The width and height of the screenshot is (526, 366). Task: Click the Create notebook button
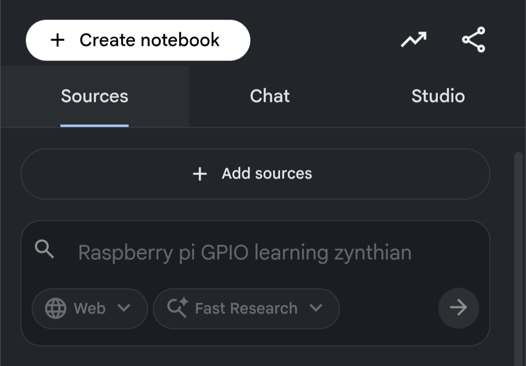(x=138, y=40)
